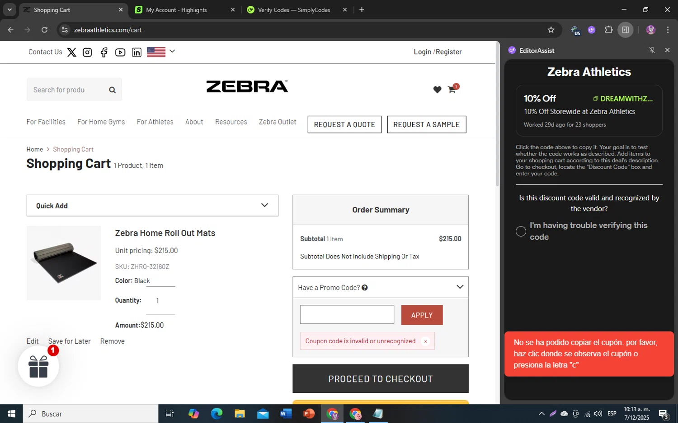Pin the EditorAssist side panel

(x=652, y=50)
